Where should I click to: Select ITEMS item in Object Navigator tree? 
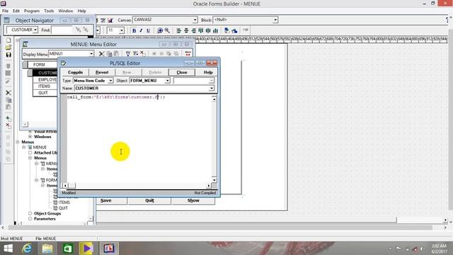click(64, 203)
